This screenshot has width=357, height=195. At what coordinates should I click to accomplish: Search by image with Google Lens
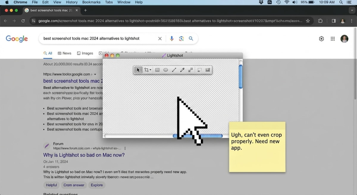181,38
